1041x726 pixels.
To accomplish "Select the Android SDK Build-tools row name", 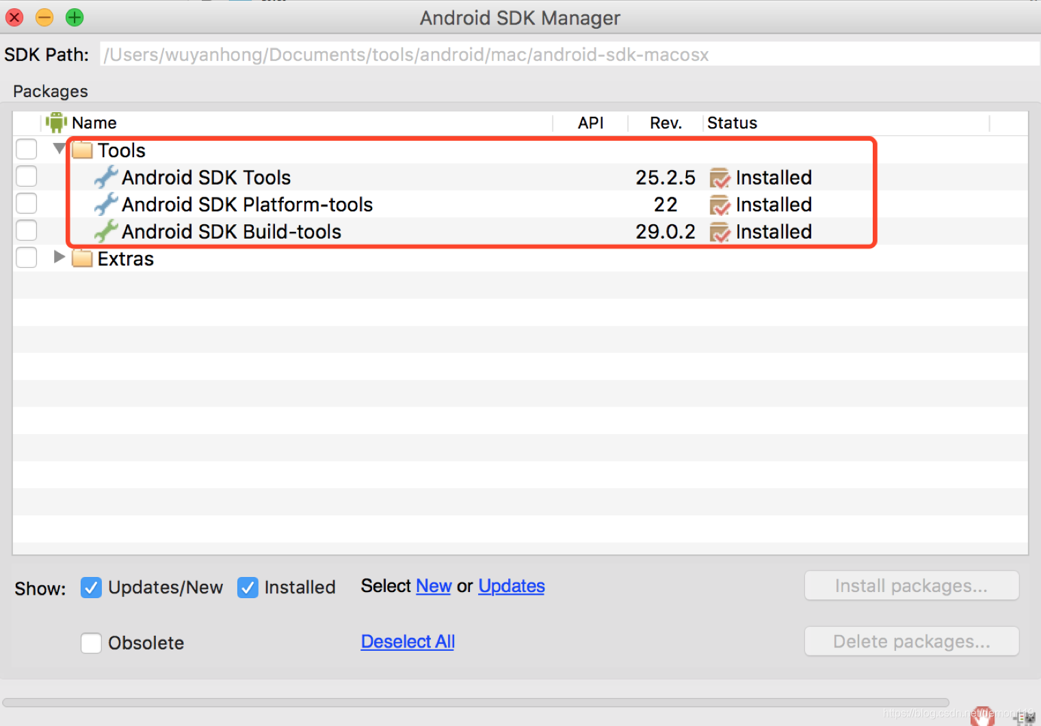I will pos(232,232).
